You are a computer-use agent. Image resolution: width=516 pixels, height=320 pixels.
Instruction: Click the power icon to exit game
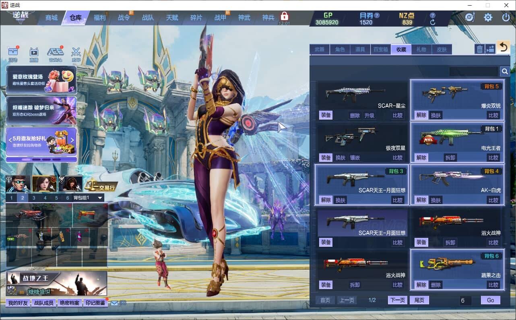tap(506, 17)
